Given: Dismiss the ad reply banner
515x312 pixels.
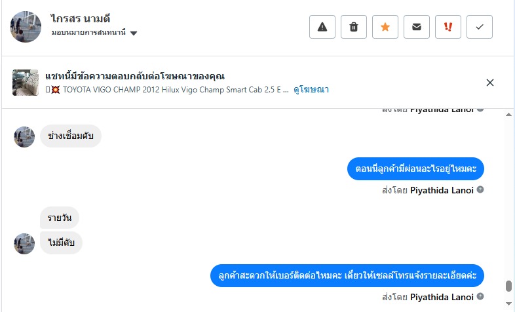Looking at the screenshot, I should point(490,83).
